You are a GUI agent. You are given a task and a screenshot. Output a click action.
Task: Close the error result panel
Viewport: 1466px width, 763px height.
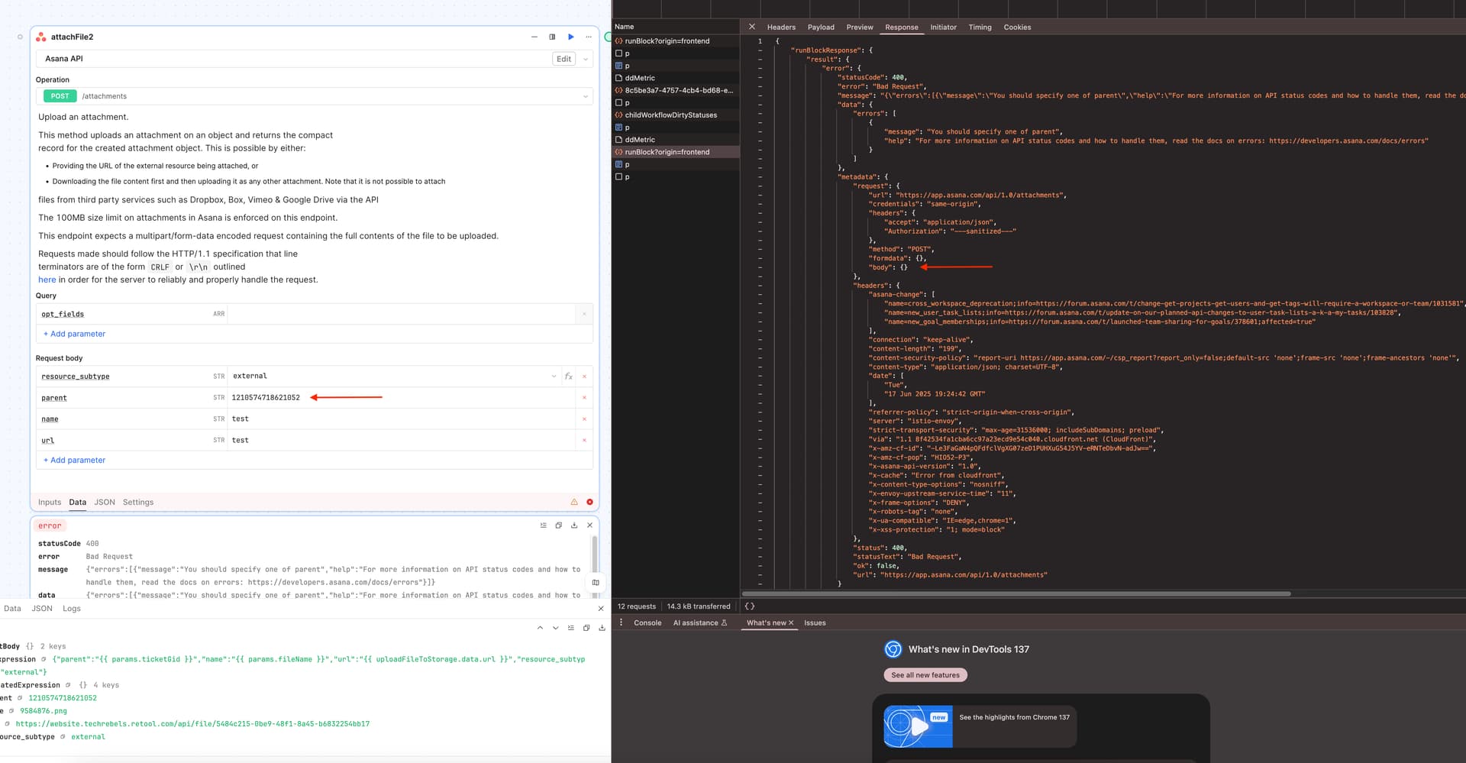589,525
